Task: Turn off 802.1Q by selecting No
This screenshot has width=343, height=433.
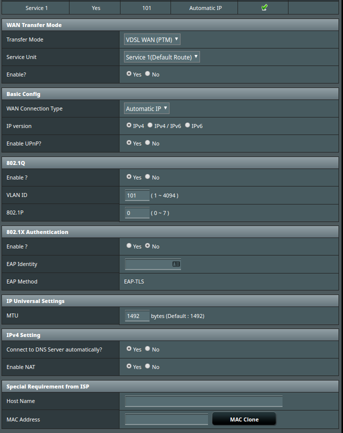Action: [x=147, y=177]
